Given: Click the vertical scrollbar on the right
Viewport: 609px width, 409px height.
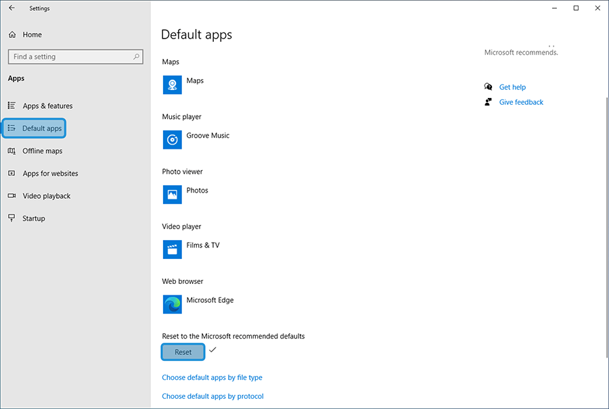Looking at the screenshot, I should (x=607, y=227).
